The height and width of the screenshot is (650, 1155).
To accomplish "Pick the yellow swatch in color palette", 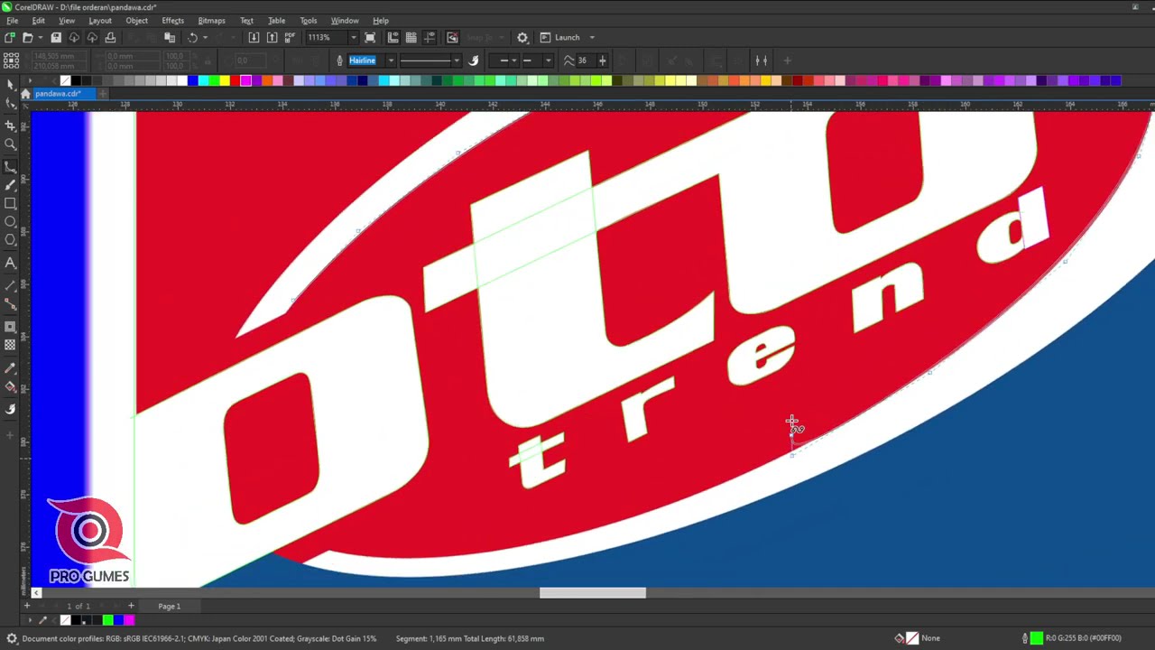I will pyautogui.click(x=225, y=80).
